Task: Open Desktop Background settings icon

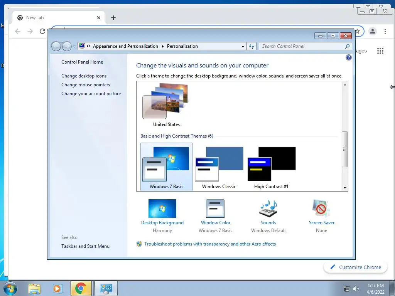Action: (162, 209)
